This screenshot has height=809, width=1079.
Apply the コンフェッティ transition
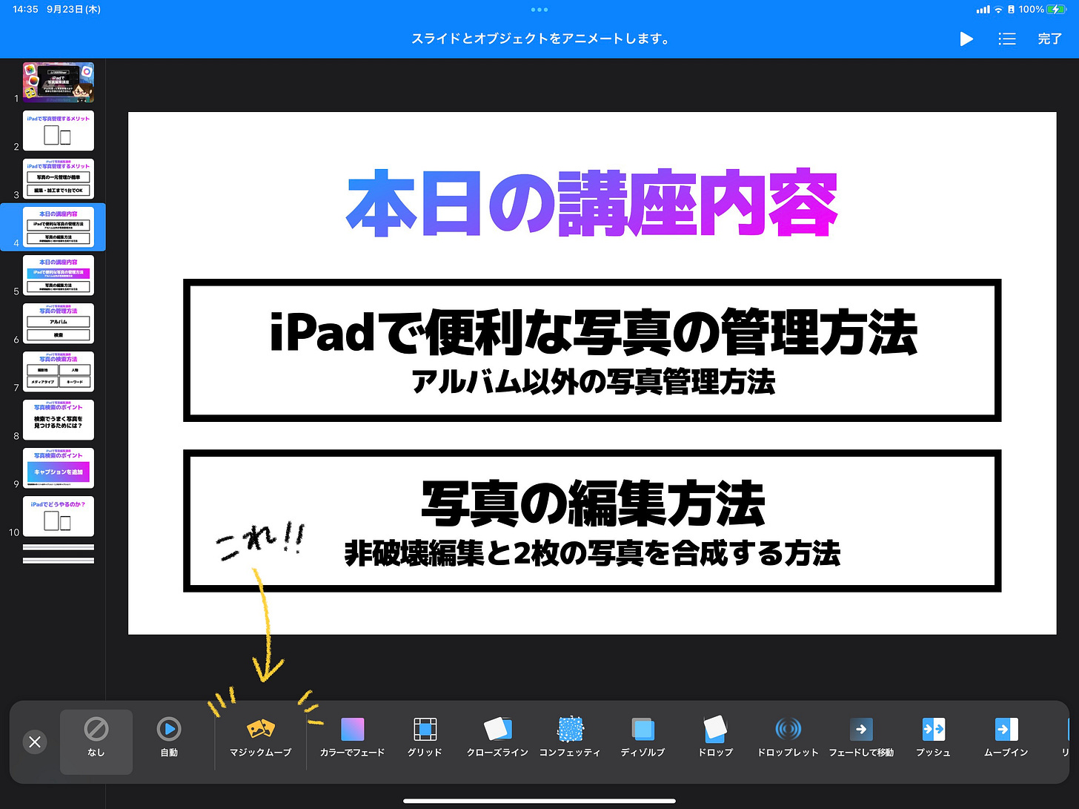[x=570, y=738]
